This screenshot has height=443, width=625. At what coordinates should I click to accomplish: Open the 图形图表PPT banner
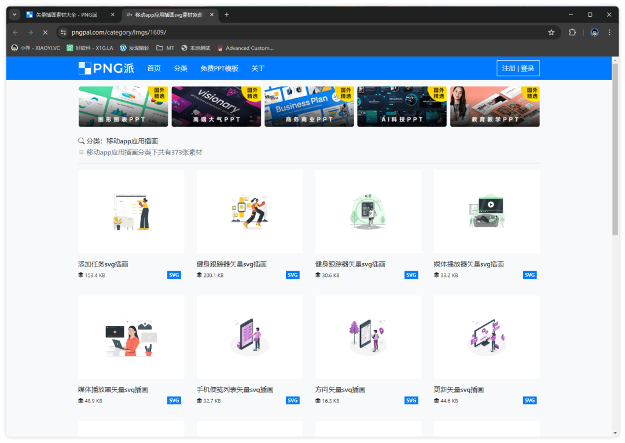point(123,106)
